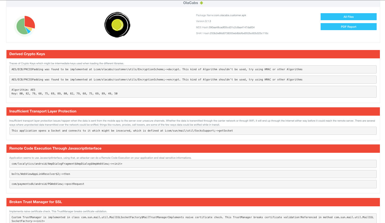Screen dimensions: 385x223
Task: Click the PGWebView postRequest row
Action: [x=193, y=184]
